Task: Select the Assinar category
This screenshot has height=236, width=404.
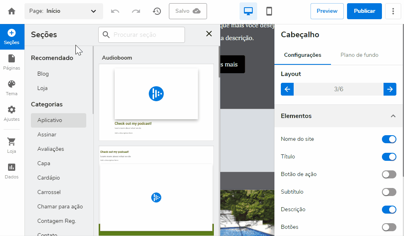Action: 47,134
